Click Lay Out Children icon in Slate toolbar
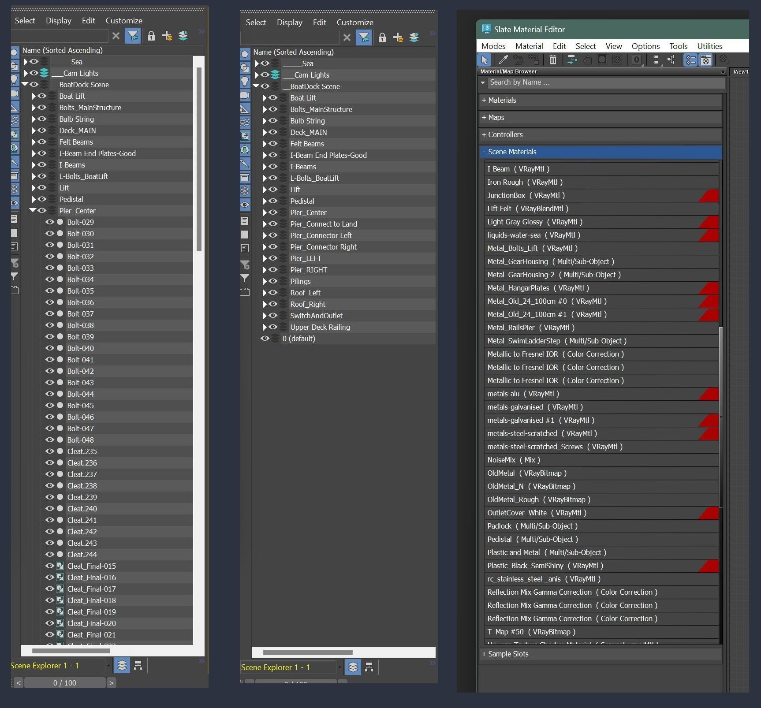Screen dimensions: 761x708 (671, 60)
